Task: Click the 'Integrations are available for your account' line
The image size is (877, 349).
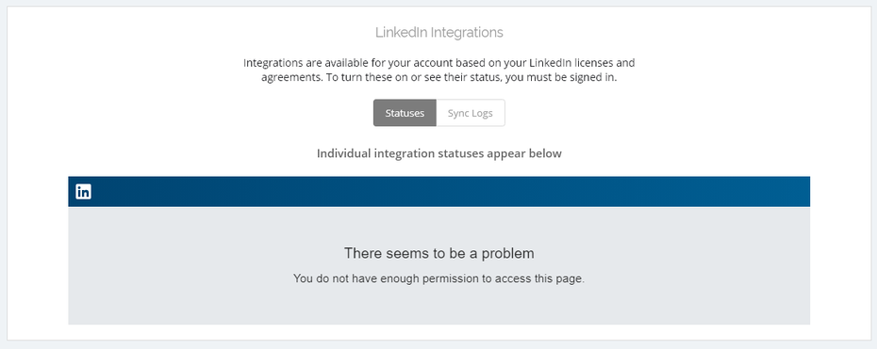Action: (439, 63)
